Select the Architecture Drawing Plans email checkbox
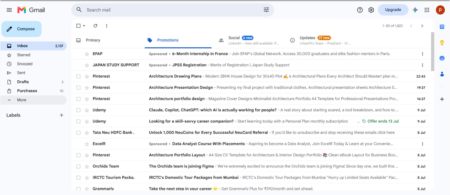Viewport: 450px width, 195px height. coord(78,76)
